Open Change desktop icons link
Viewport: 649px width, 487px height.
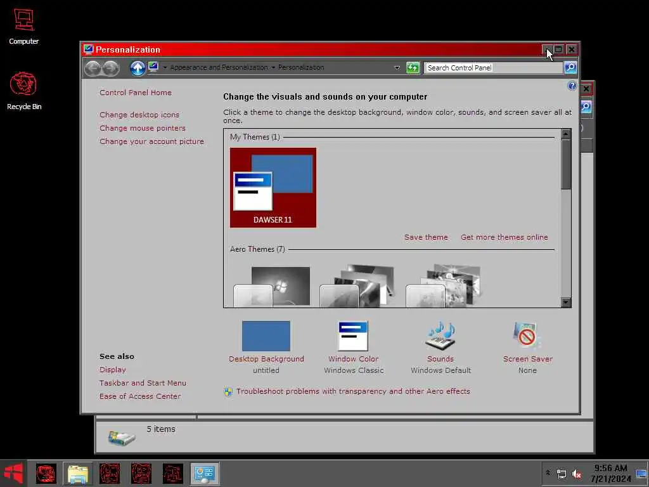point(139,115)
